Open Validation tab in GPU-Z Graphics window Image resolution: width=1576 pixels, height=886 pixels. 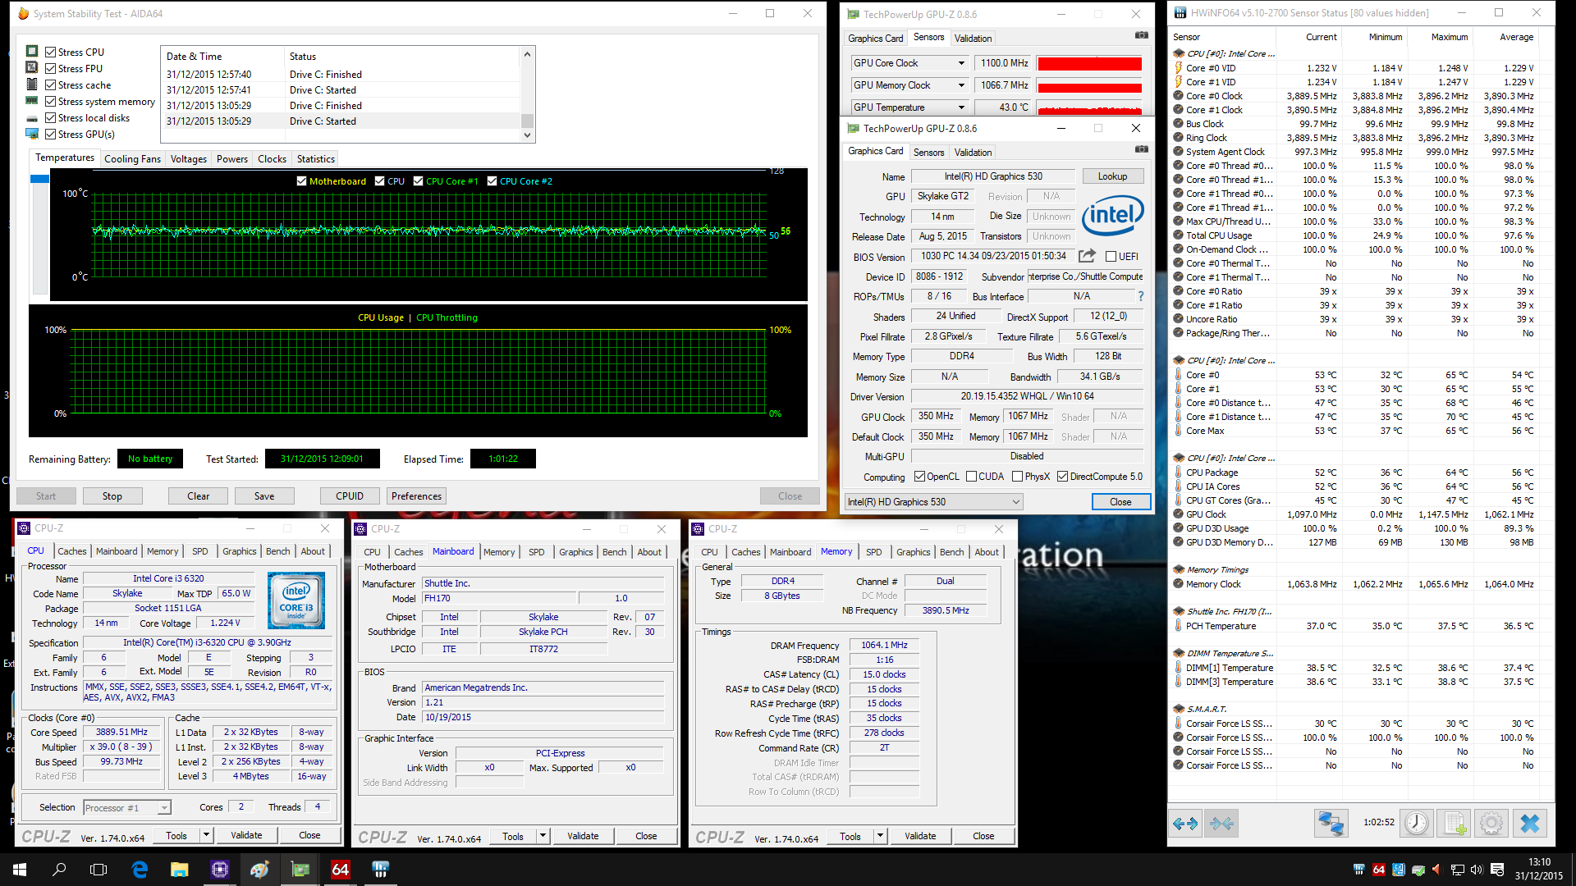[x=973, y=153]
